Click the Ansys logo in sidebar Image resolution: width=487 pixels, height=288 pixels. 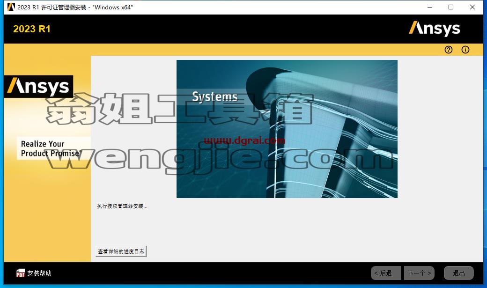tap(38, 86)
